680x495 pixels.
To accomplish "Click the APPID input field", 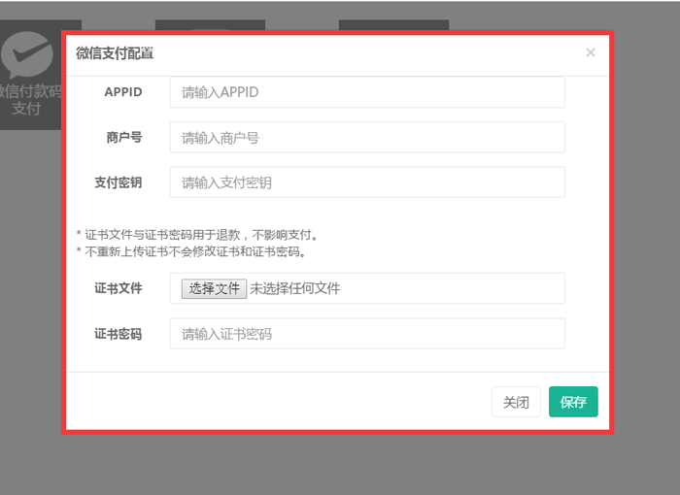I will [x=367, y=92].
